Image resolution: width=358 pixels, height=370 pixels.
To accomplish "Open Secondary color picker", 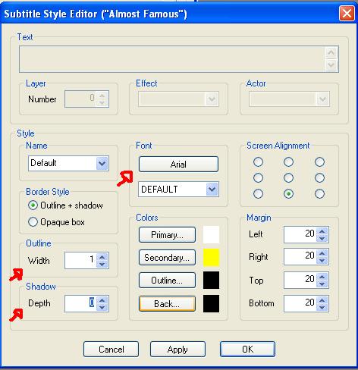I will coord(167,258).
